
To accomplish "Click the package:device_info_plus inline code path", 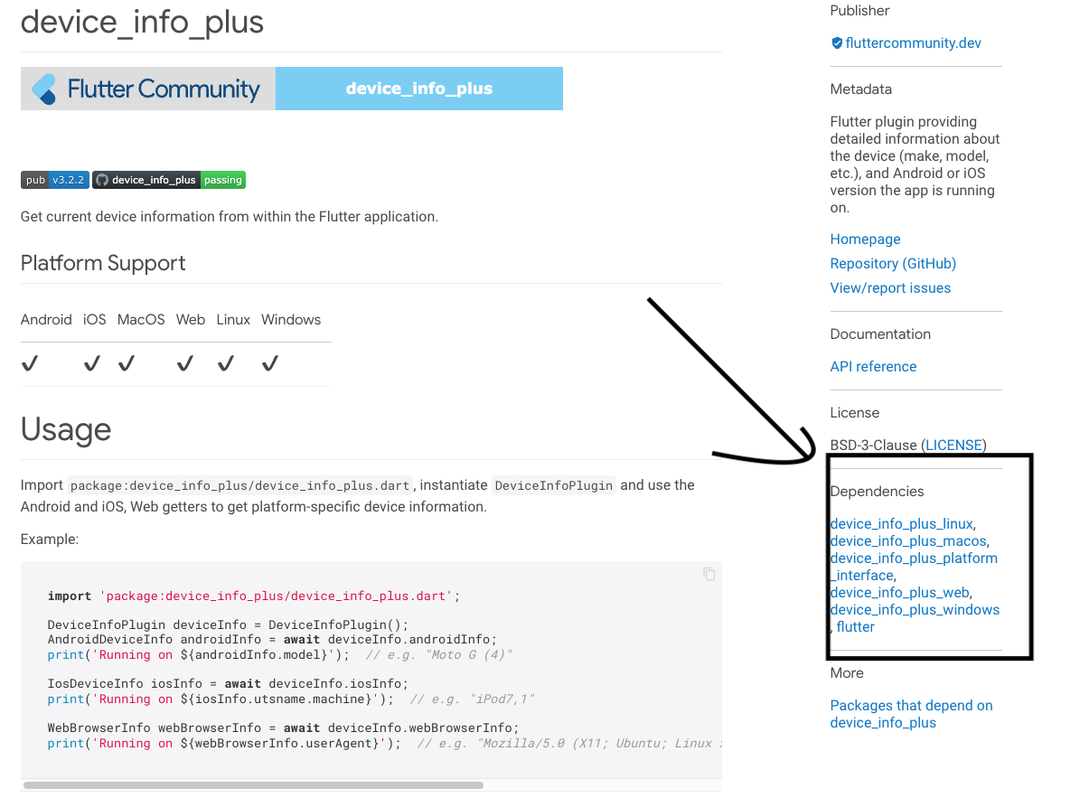I will [x=240, y=485].
